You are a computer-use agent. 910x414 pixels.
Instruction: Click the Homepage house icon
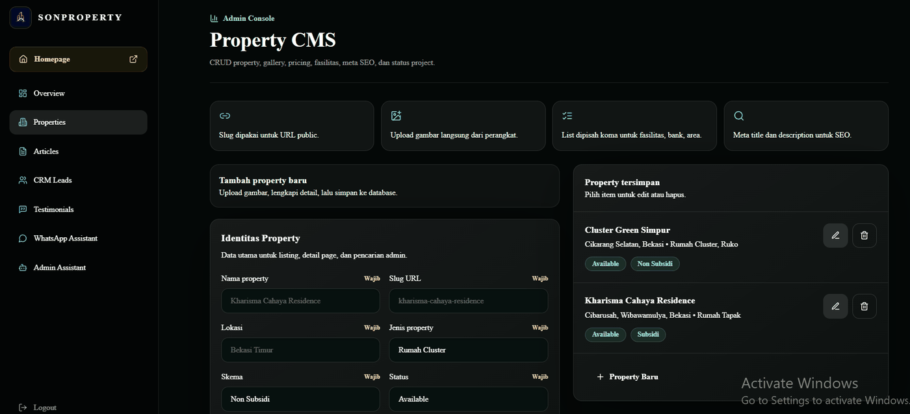[23, 59]
